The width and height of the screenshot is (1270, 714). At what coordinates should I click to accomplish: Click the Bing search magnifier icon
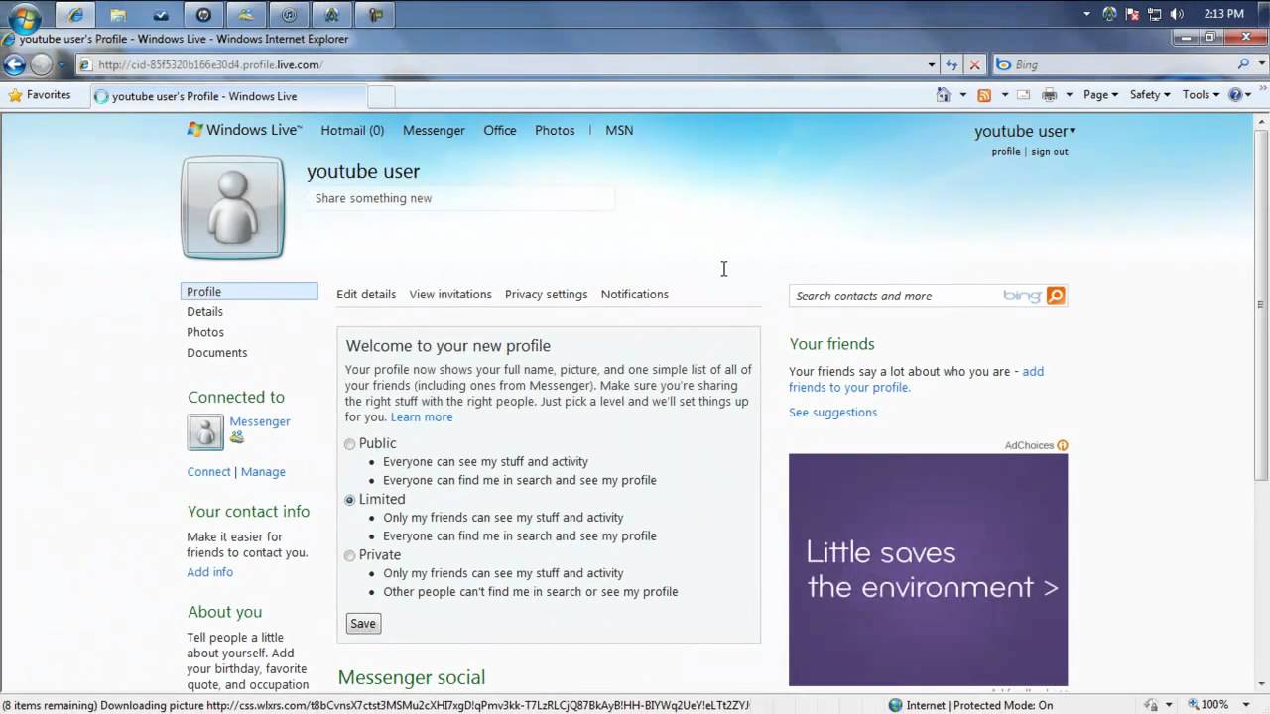[1244, 64]
